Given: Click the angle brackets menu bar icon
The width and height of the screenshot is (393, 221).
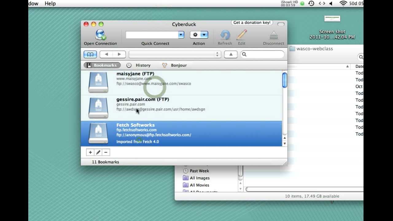Looking at the screenshot, I should (x=322, y=3).
